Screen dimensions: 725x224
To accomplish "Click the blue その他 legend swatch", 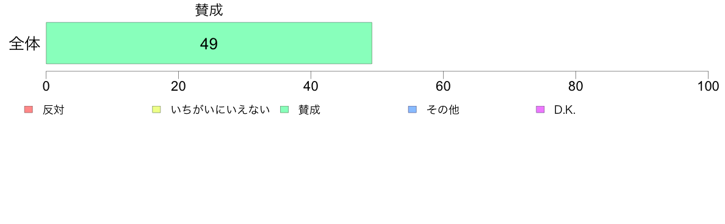I will pos(413,110).
